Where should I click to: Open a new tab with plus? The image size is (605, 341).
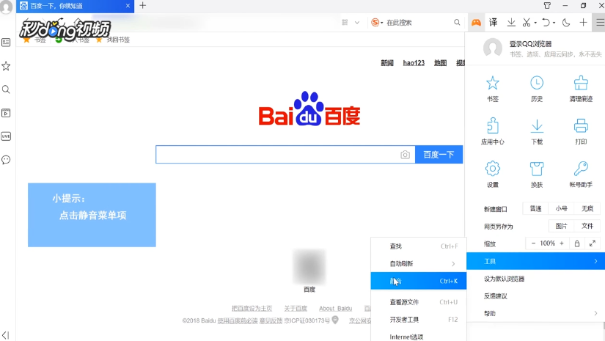coord(143,5)
